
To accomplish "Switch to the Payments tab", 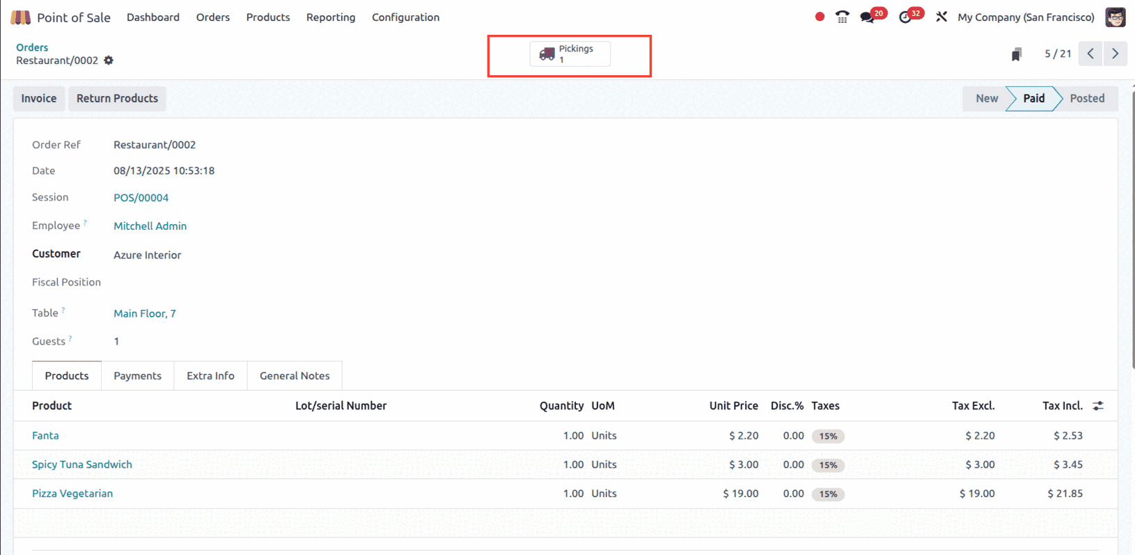I will [137, 376].
